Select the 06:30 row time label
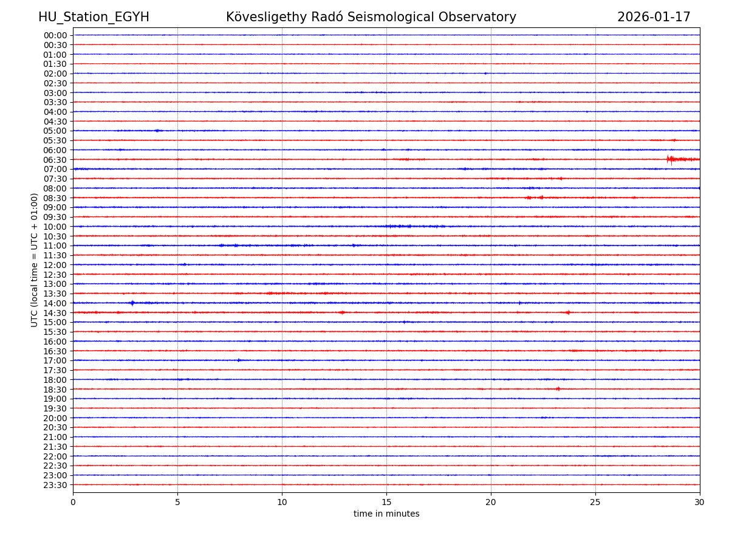Image resolution: width=729 pixels, height=547 pixels. coord(55,160)
